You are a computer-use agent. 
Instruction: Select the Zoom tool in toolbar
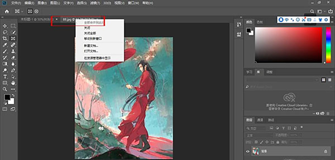click(5, 89)
